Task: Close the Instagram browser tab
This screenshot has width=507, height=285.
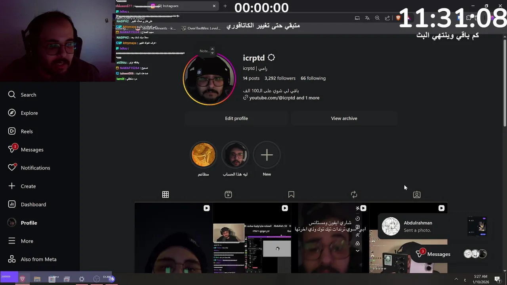Action: (x=214, y=6)
